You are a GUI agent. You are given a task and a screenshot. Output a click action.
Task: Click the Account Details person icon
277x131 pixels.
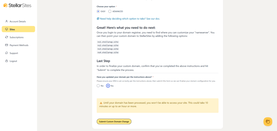(6, 21)
